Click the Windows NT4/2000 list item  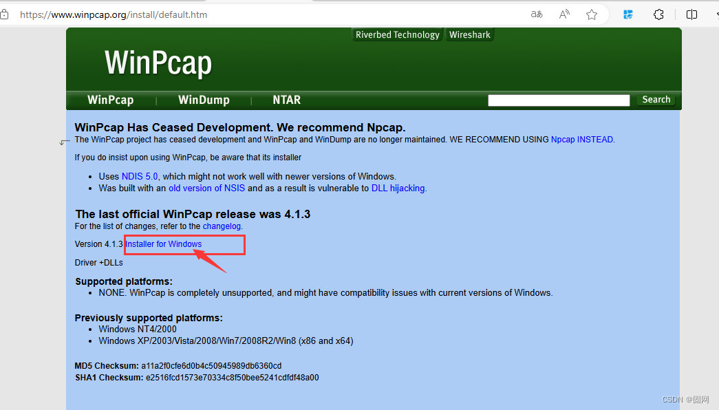pos(138,330)
